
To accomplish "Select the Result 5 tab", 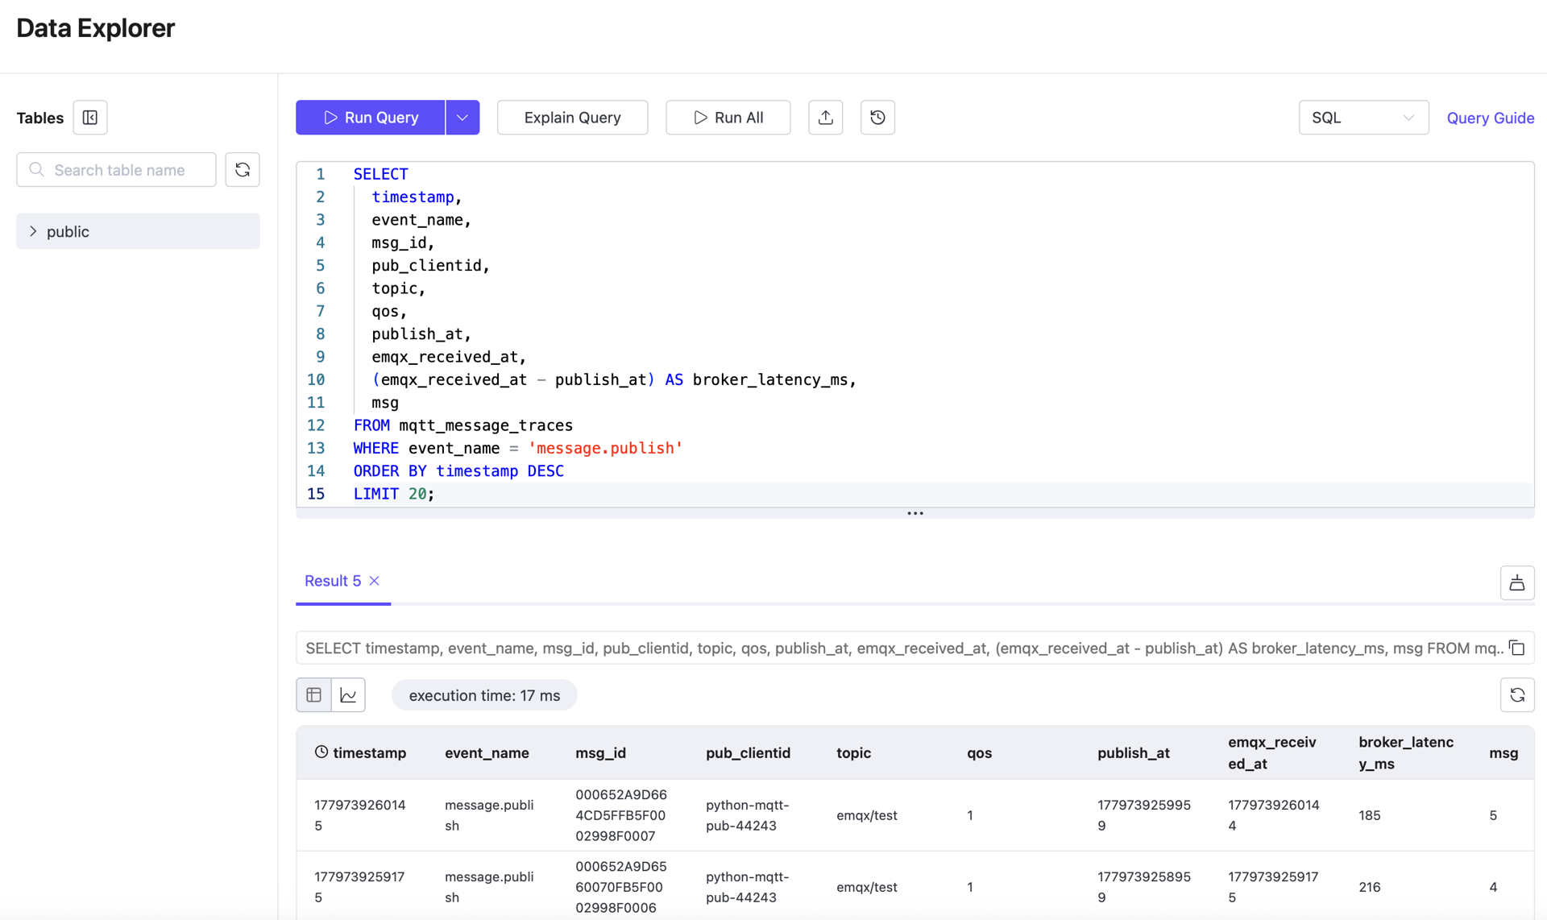I will 333,581.
